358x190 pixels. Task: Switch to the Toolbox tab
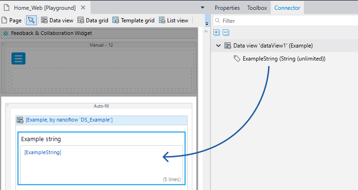click(257, 8)
